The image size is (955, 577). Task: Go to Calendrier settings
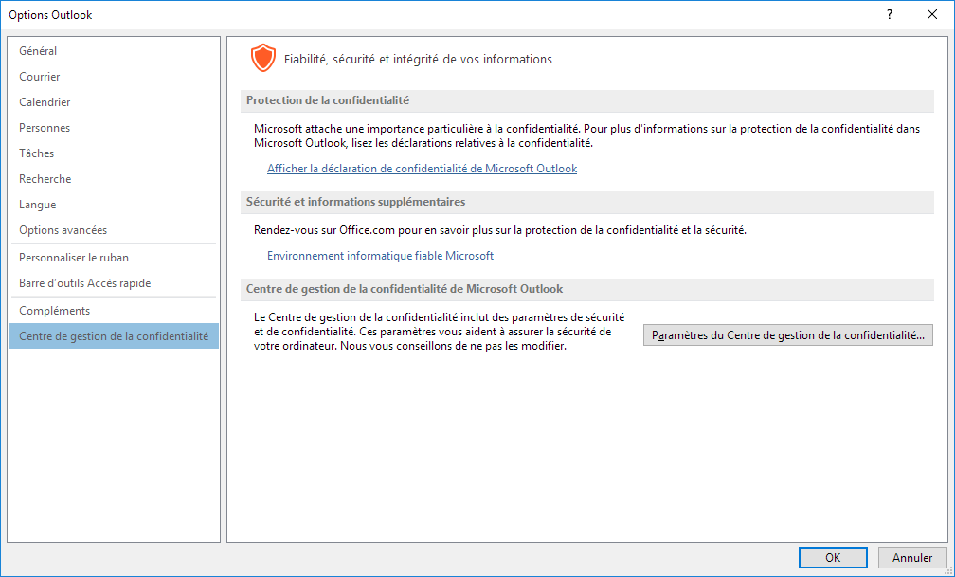point(114,102)
